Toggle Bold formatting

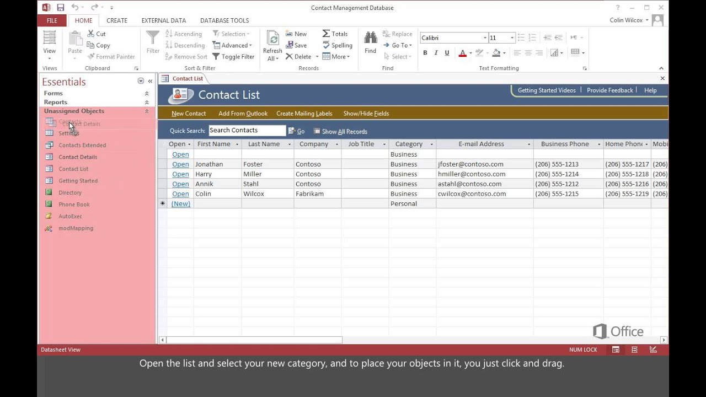425,53
